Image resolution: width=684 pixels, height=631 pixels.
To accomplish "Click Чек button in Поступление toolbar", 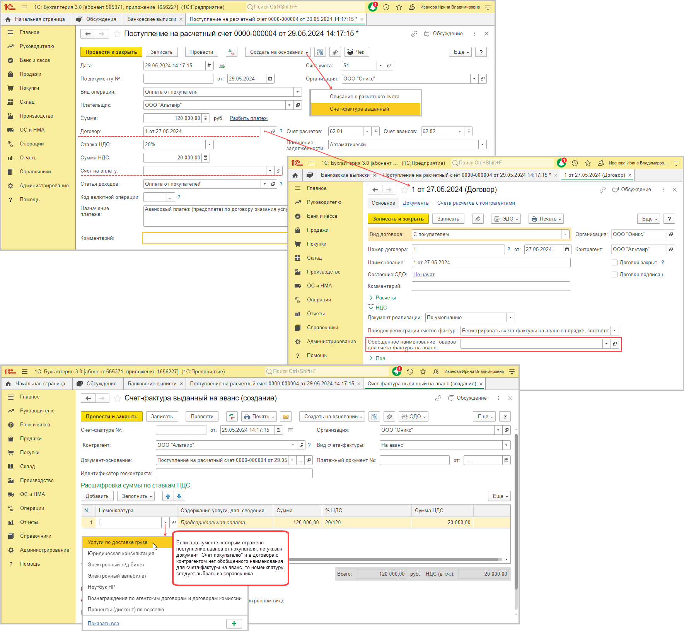I will tap(356, 52).
